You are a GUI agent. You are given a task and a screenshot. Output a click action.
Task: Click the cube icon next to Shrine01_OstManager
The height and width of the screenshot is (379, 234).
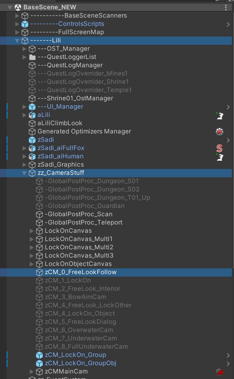[32, 98]
